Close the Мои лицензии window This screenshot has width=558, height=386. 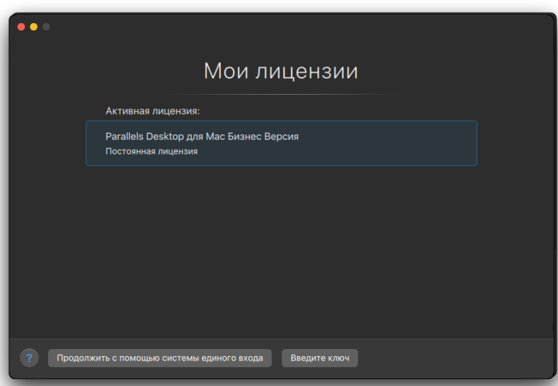click(22, 27)
